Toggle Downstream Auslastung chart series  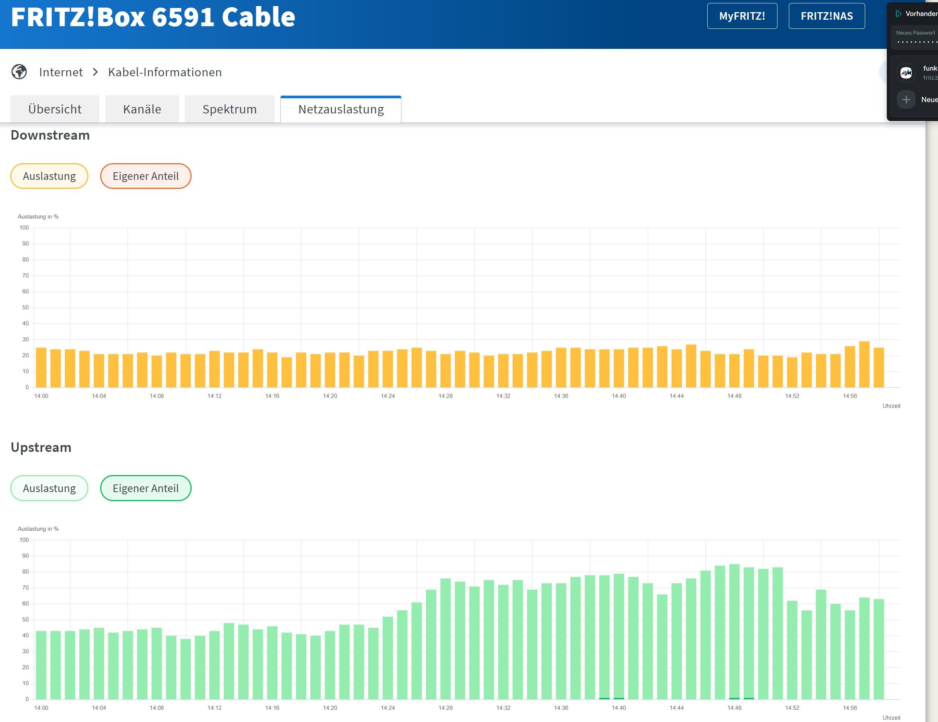[x=49, y=176]
